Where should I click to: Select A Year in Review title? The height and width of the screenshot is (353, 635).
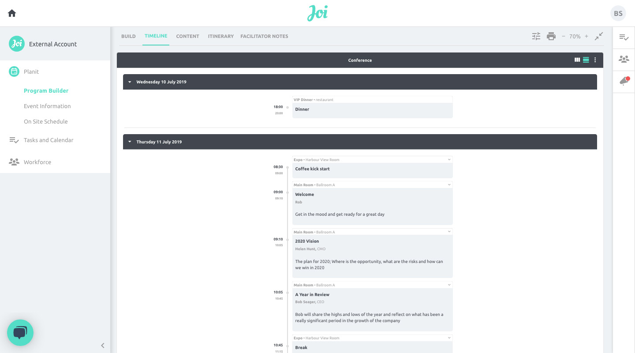pos(312,295)
